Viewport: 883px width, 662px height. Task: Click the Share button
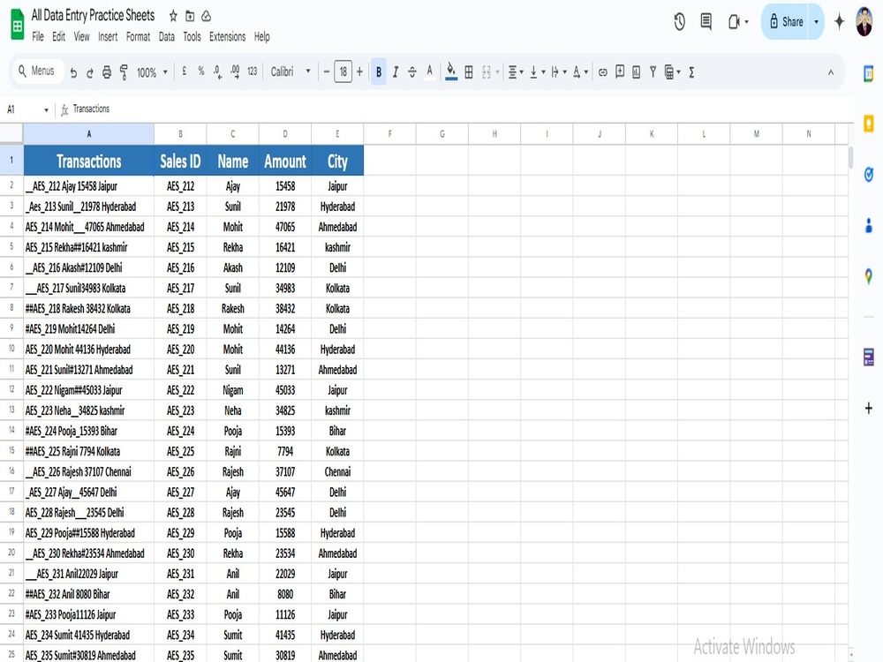[786, 22]
